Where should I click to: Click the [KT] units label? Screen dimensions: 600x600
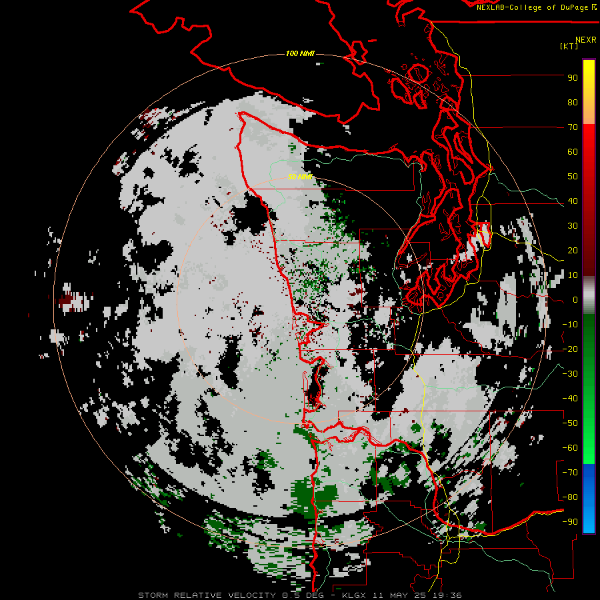(569, 46)
